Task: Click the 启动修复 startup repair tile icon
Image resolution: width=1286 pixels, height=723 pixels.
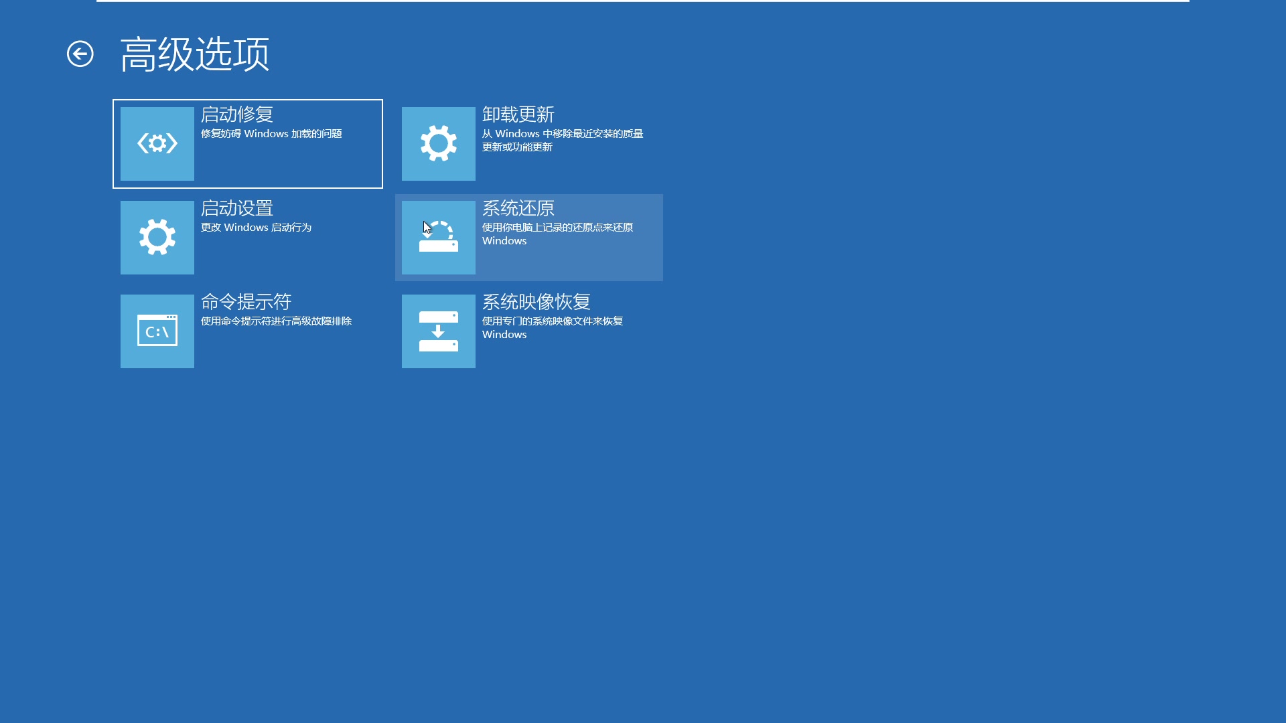Action: pos(157,144)
